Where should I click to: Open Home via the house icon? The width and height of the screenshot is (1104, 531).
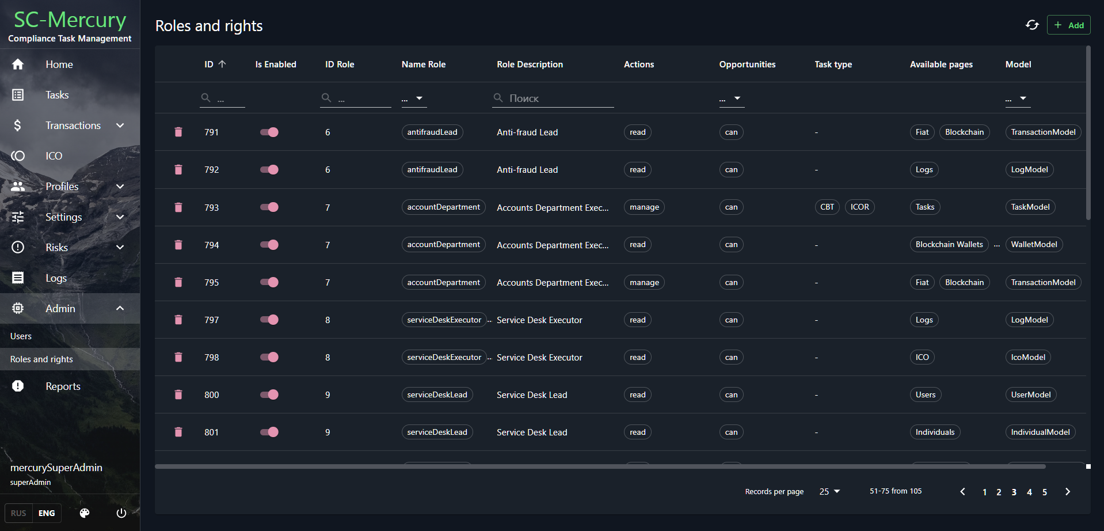(18, 65)
